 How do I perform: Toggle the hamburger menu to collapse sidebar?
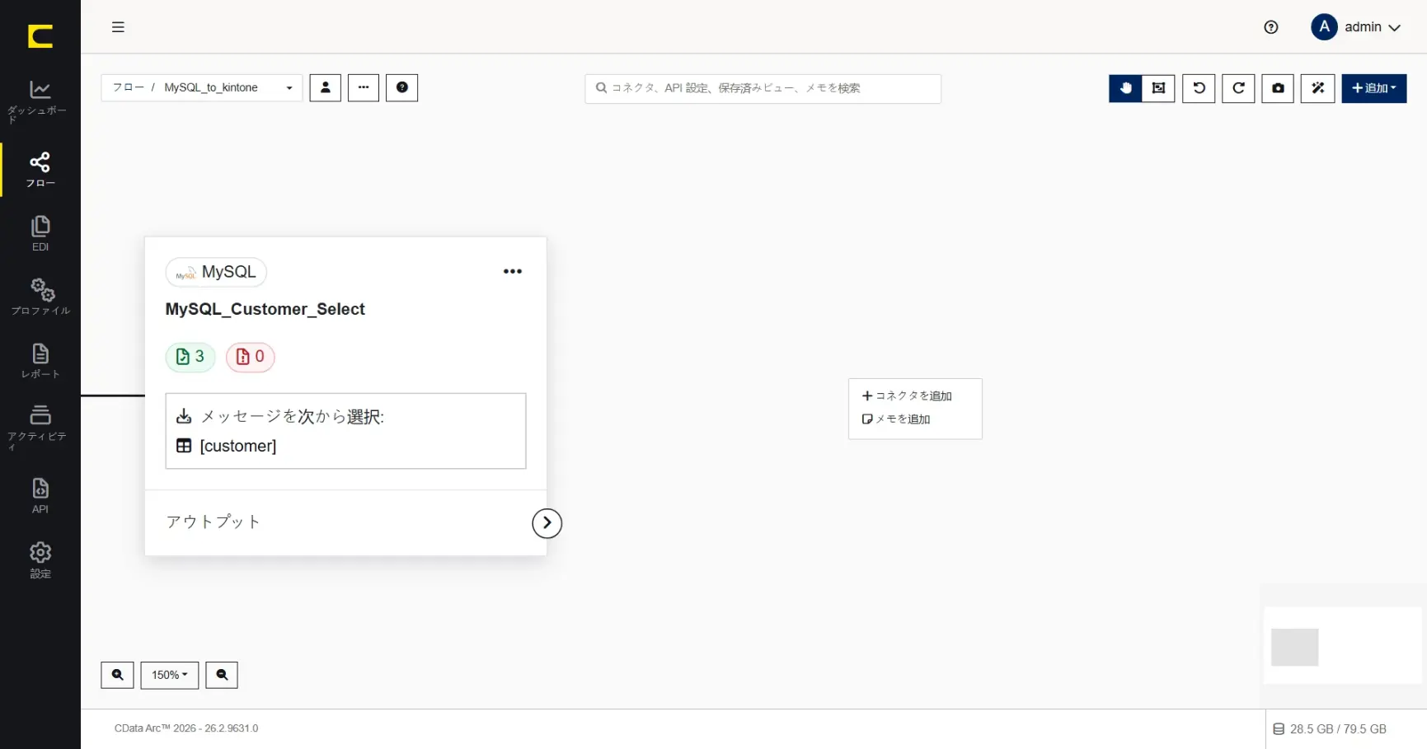coord(118,27)
